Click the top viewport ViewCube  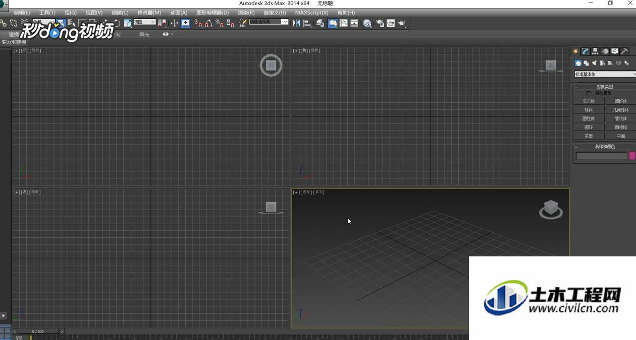[x=271, y=65]
